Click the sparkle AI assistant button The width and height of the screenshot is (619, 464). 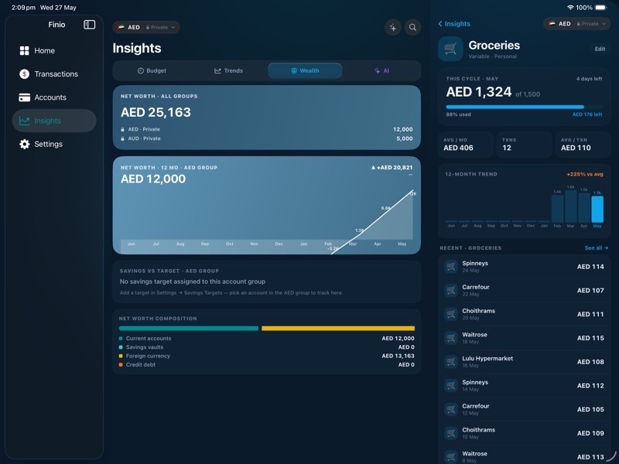click(393, 27)
